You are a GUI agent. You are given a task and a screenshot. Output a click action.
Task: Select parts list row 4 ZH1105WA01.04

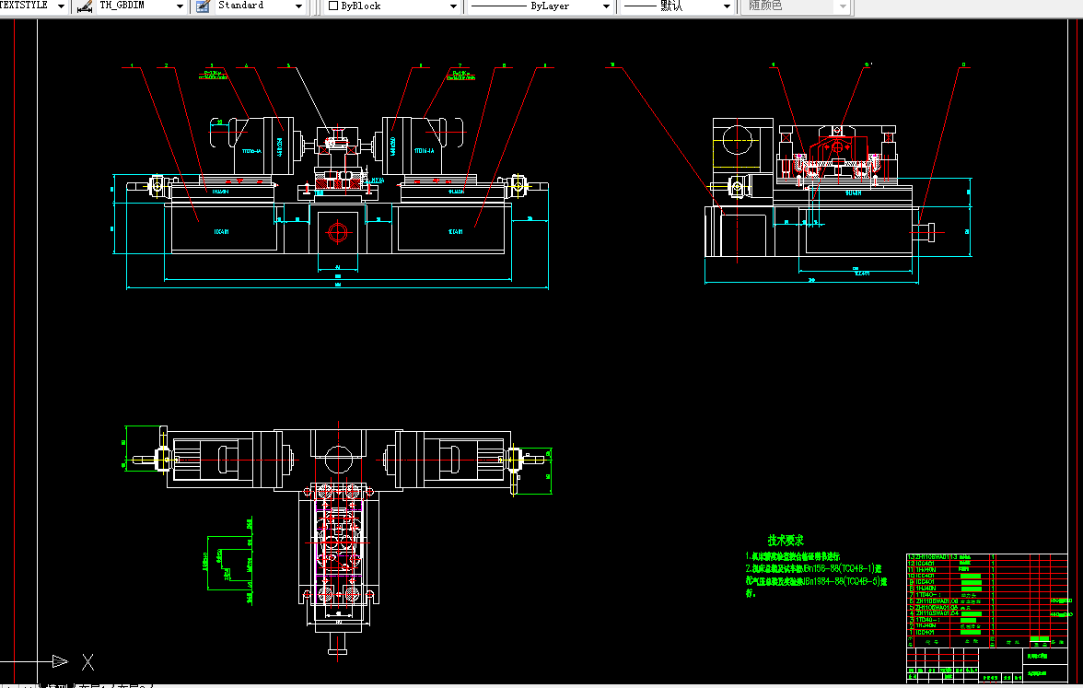[986, 613]
